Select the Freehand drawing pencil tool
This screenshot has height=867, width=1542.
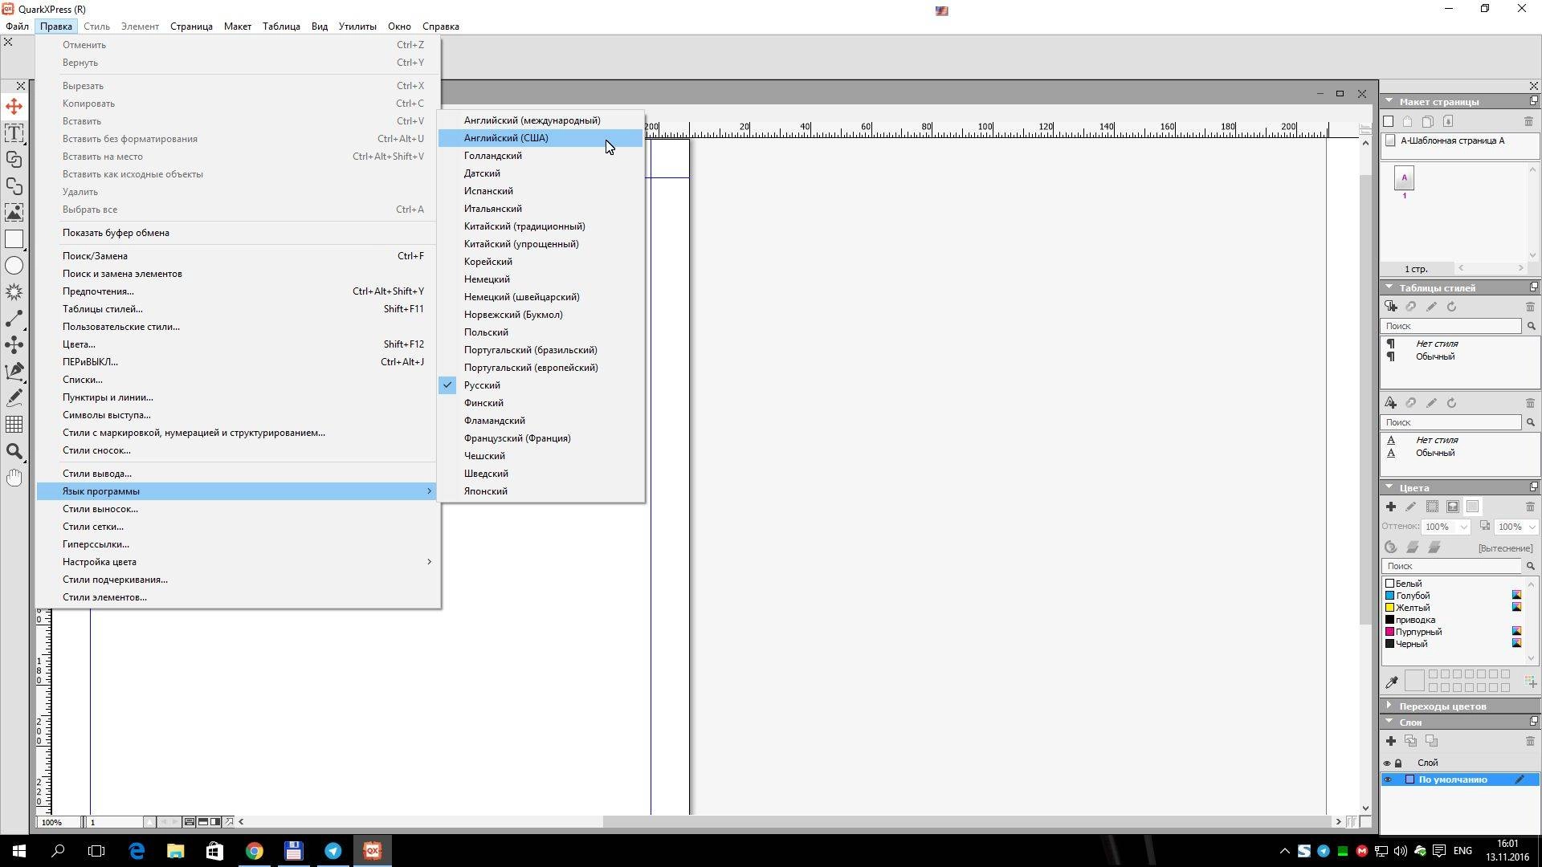tap(14, 398)
